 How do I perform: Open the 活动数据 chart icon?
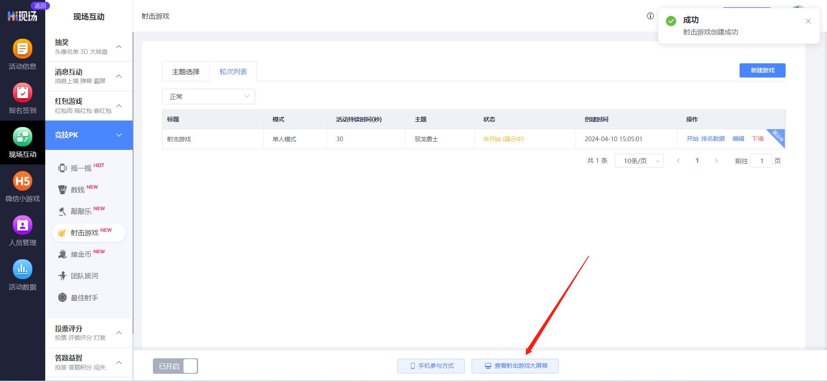(22, 270)
